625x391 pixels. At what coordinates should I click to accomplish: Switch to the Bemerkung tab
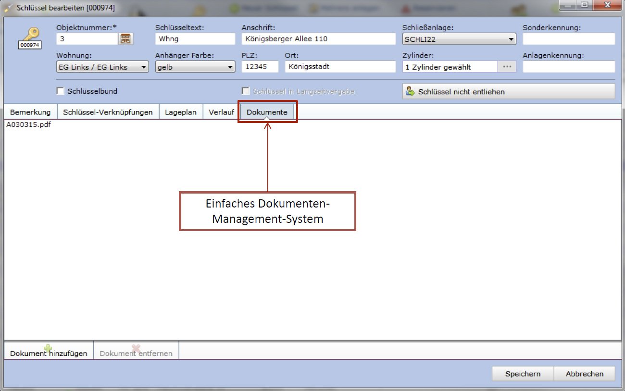(x=30, y=112)
